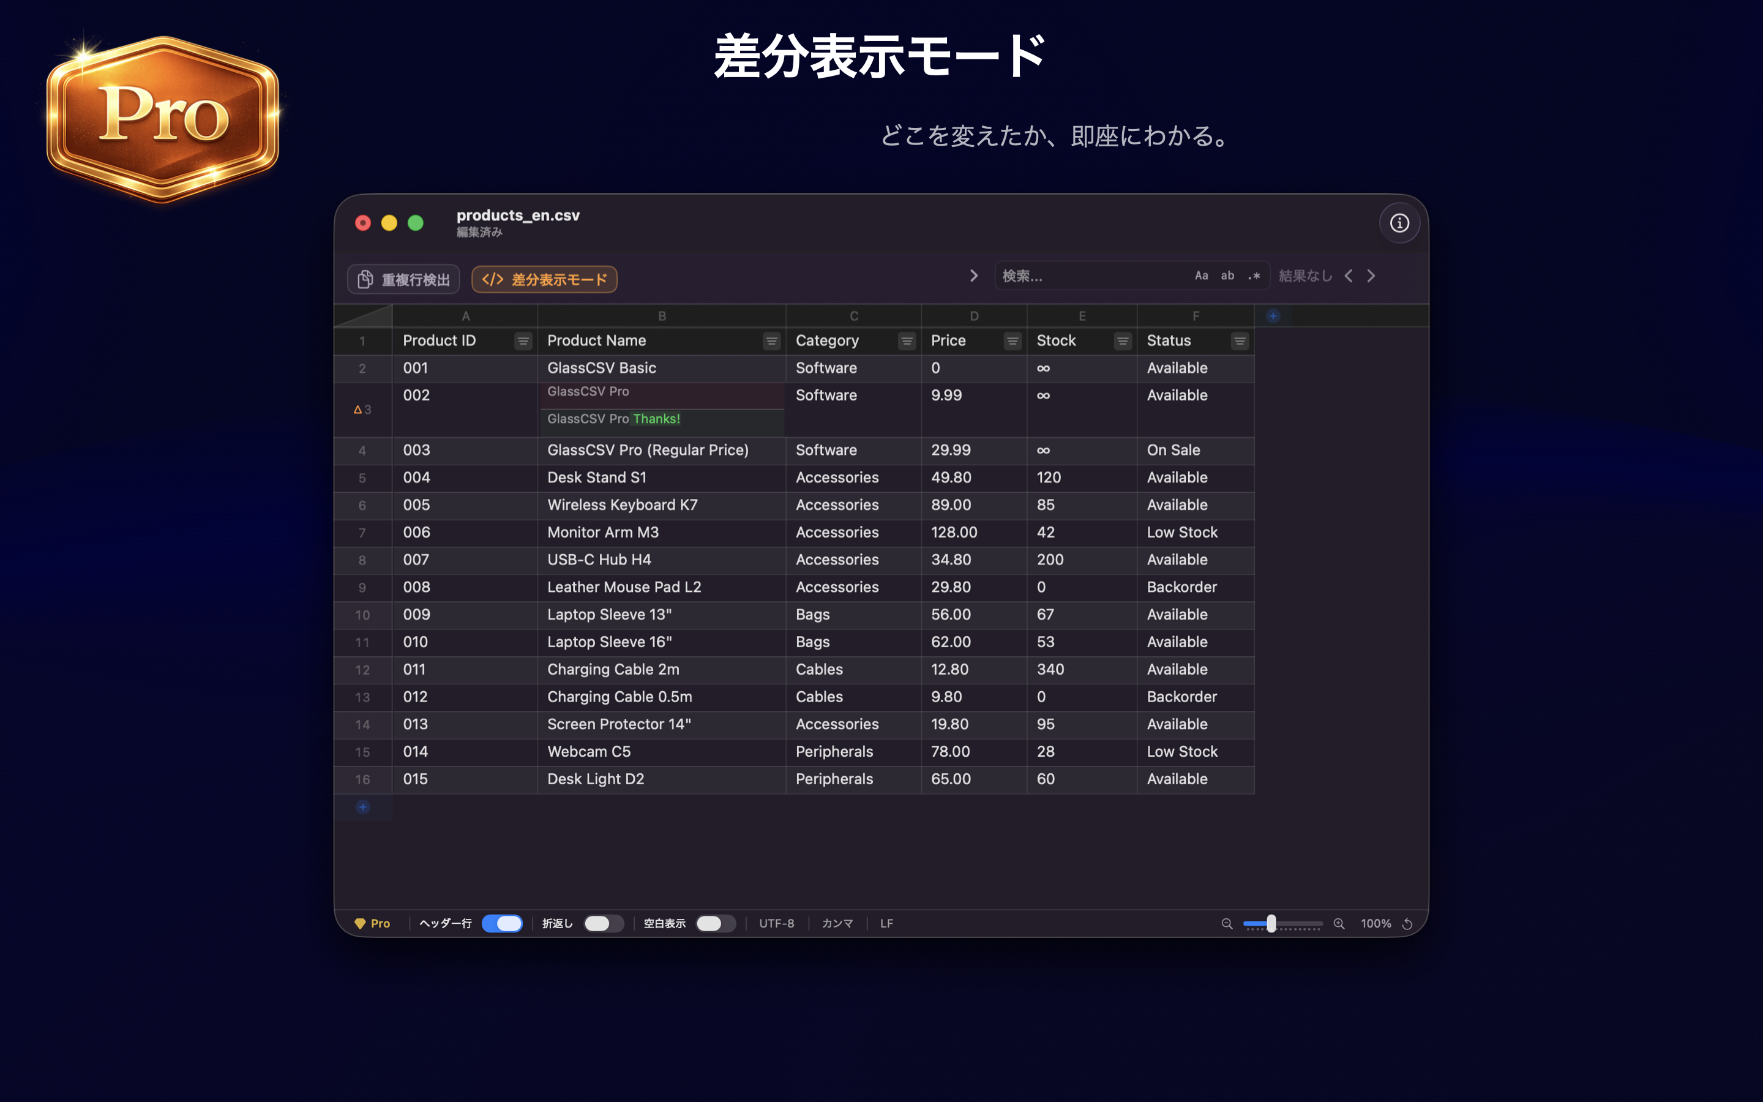Adjust the zoom level slider
1763x1102 pixels.
coord(1271,923)
